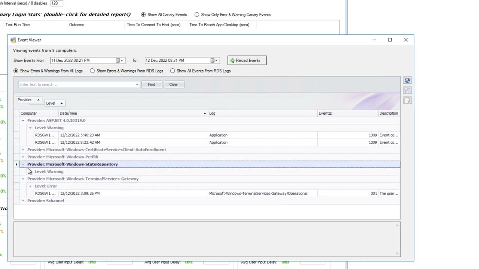Collapse the Microsoft-Windows-StateRepository provider group
This screenshot has width=479, height=269.
pyautogui.click(x=23, y=164)
